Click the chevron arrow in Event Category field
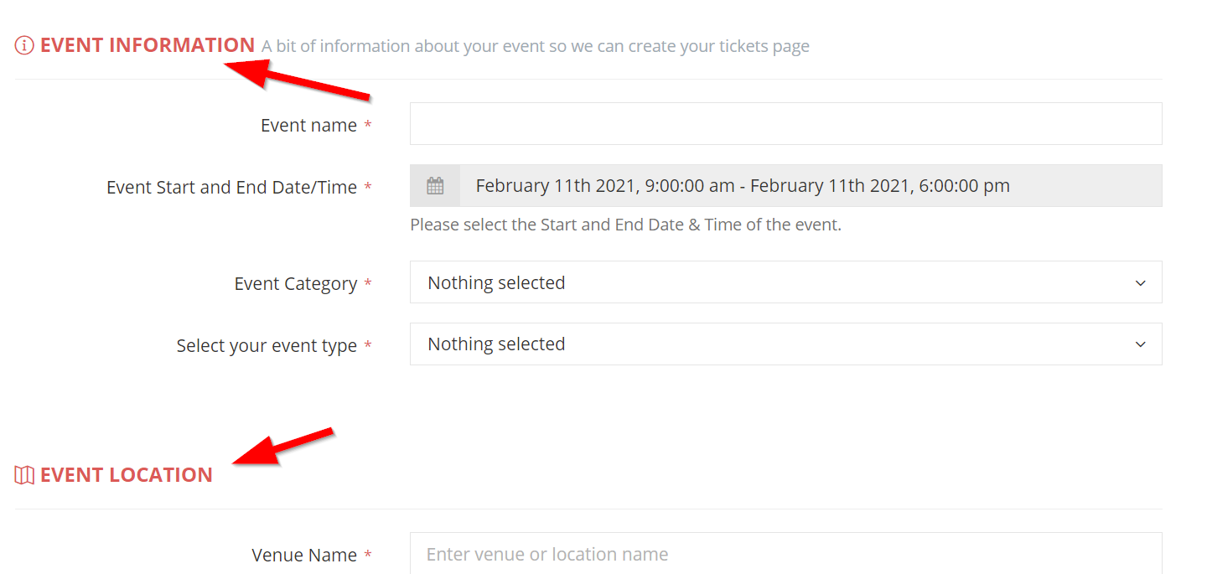1207x574 pixels. 1140,283
